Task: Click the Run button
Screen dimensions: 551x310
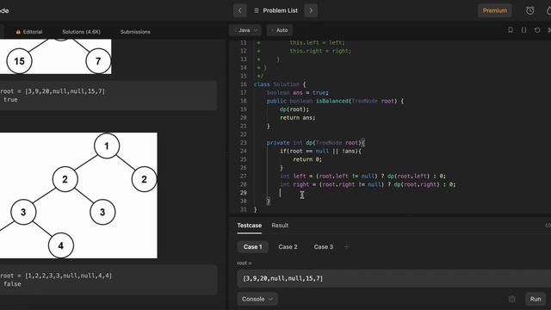Action: (x=536, y=299)
